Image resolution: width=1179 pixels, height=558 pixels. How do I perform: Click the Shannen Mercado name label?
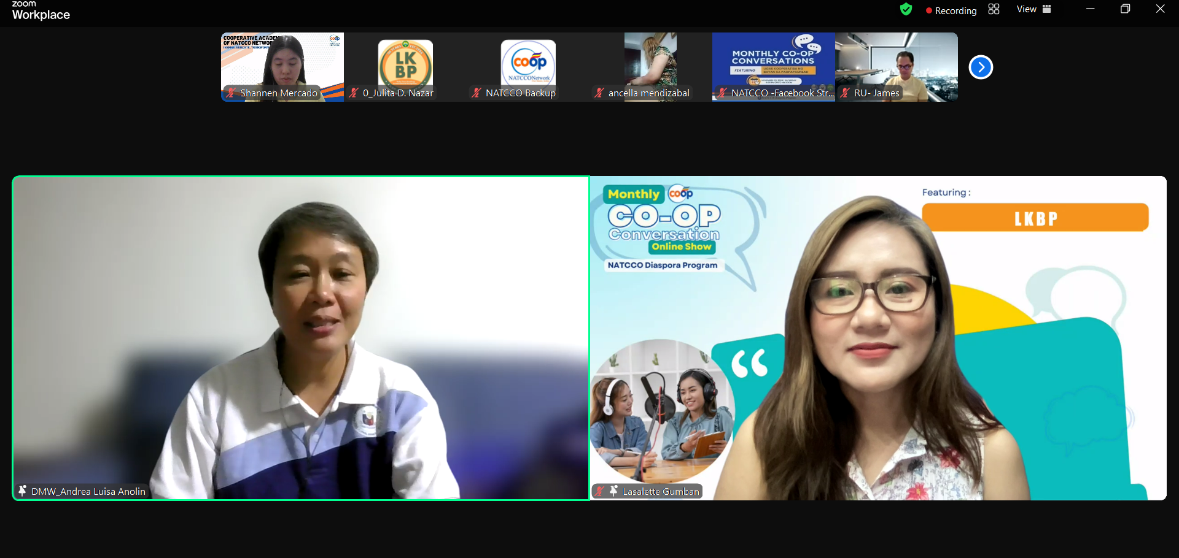point(279,93)
